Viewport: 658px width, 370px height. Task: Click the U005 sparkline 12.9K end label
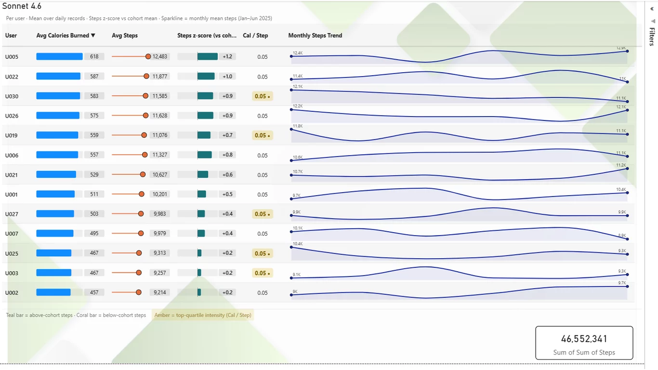click(x=621, y=48)
